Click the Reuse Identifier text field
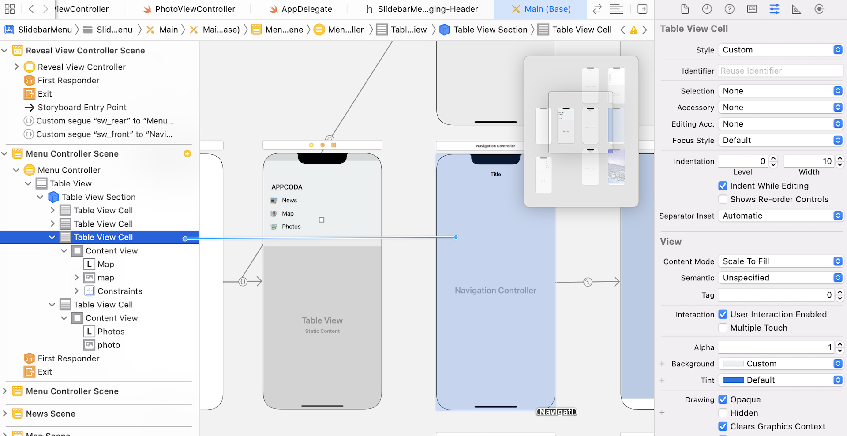This screenshot has width=847, height=436. [780, 71]
